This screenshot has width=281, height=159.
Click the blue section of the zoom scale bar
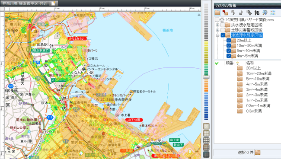(x=206, y=106)
